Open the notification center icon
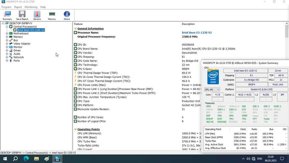 click(282, 159)
